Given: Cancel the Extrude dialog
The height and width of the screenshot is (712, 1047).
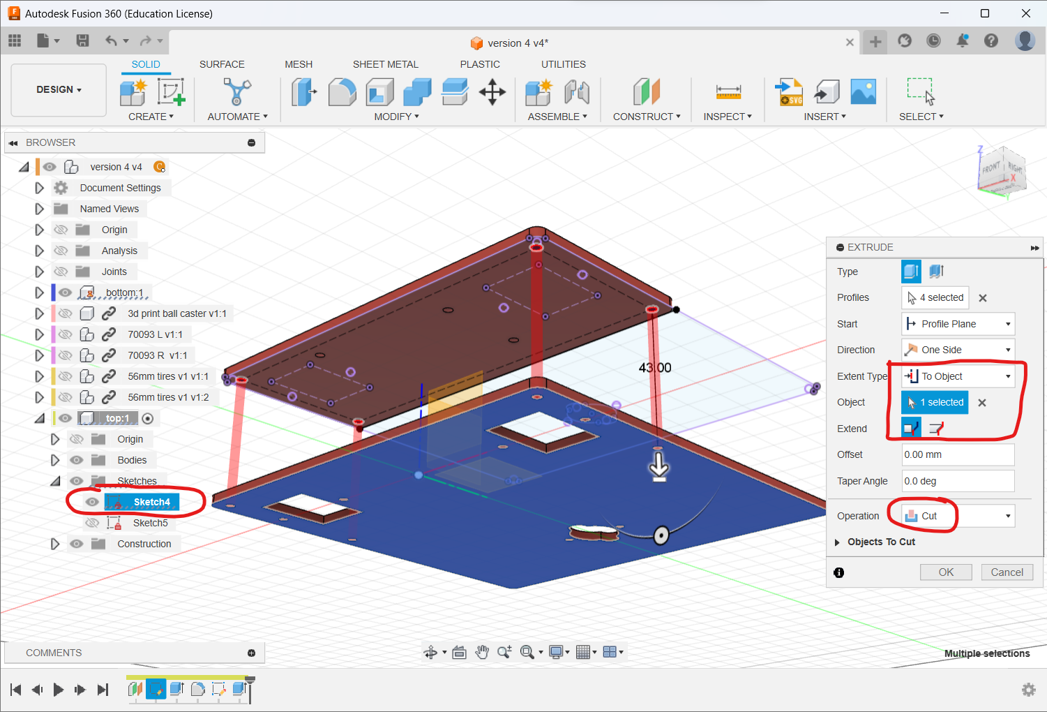Looking at the screenshot, I should point(1007,572).
